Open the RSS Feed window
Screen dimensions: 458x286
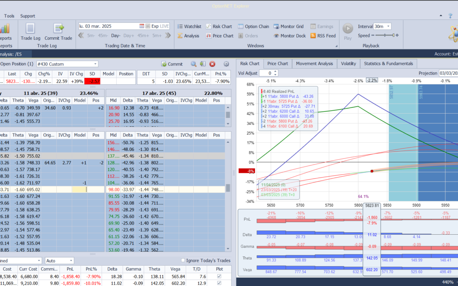point(323,36)
